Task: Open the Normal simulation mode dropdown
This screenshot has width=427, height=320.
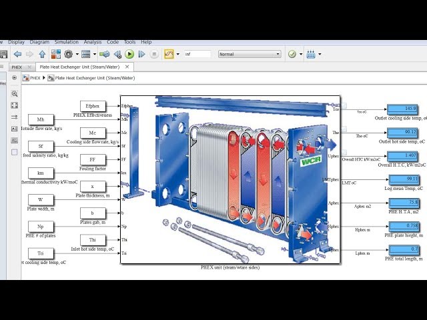Action: coord(250,54)
